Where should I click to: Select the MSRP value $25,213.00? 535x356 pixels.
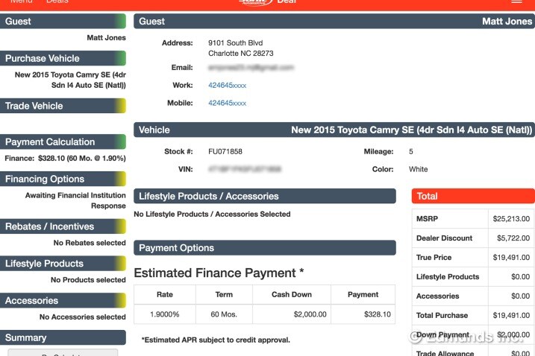[x=511, y=219]
